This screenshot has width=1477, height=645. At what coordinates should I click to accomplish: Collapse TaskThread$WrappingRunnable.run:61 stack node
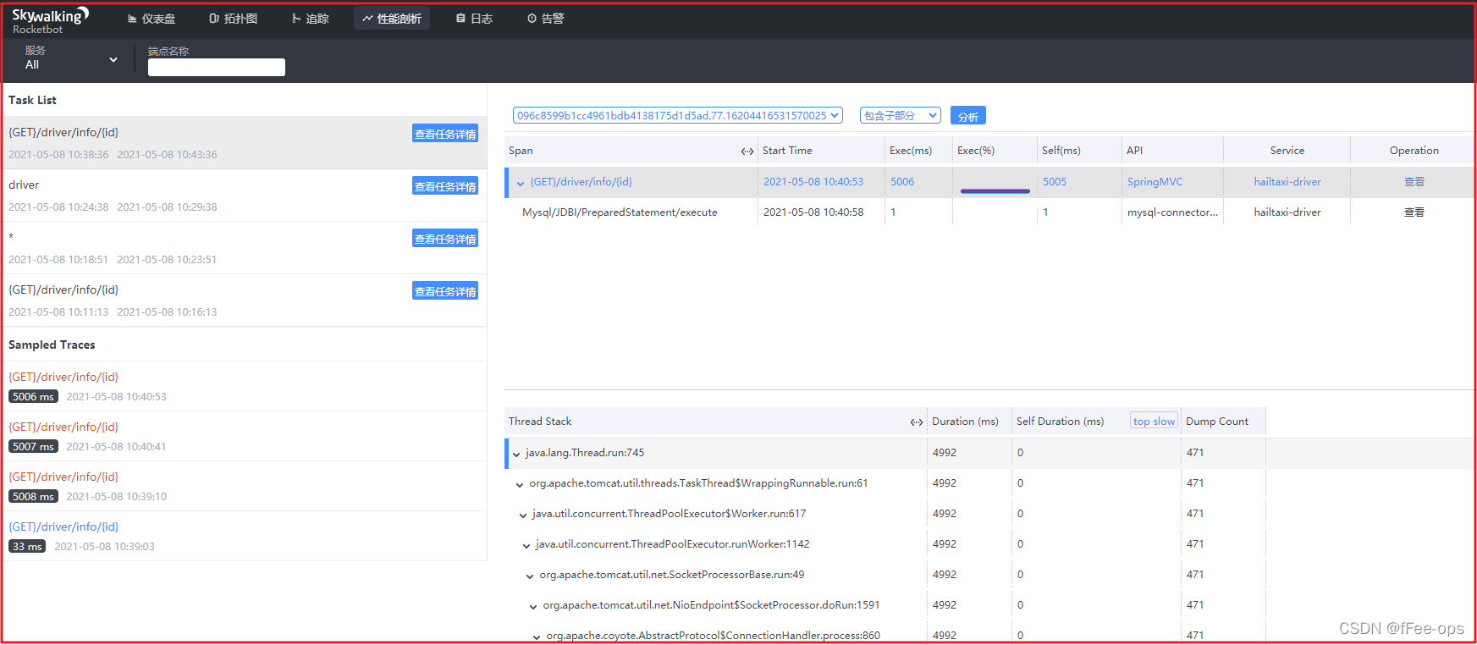pos(520,484)
